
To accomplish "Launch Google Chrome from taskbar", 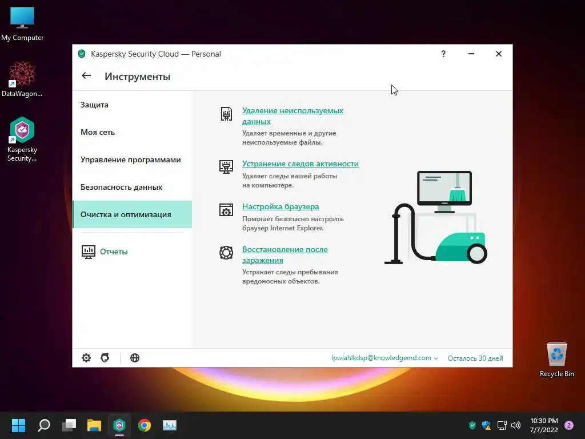I will [145, 425].
